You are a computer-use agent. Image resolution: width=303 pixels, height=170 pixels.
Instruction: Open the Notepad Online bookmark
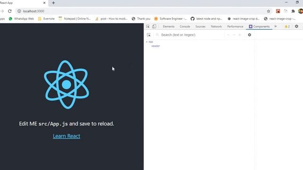click(75, 19)
